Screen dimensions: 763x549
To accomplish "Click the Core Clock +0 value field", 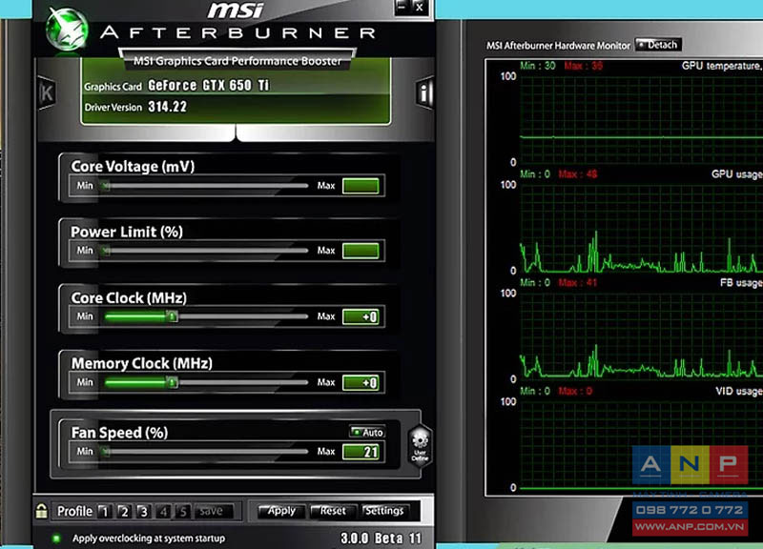I will [361, 317].
